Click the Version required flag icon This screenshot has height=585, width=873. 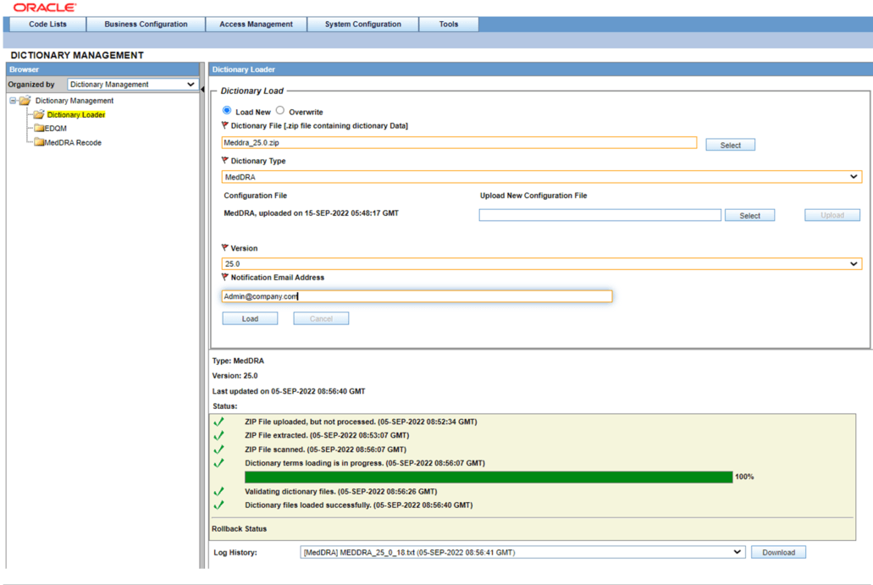(x=225, y=248)
